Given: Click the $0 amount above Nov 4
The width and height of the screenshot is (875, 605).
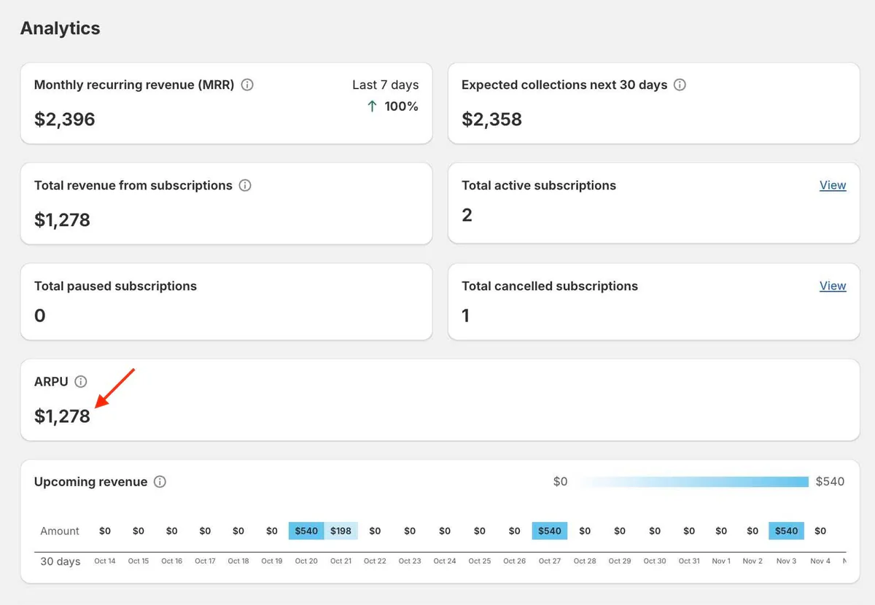Looking at the screenshot, I should click(x=820, y=531).
